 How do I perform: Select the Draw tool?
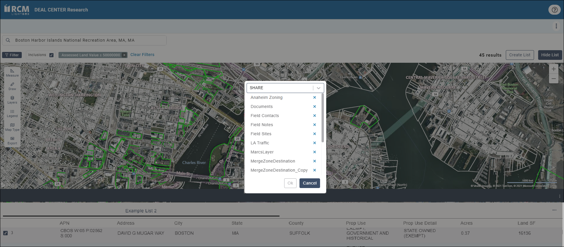click(12, 86)
